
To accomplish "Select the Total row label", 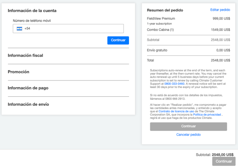I will pos(150,60).
